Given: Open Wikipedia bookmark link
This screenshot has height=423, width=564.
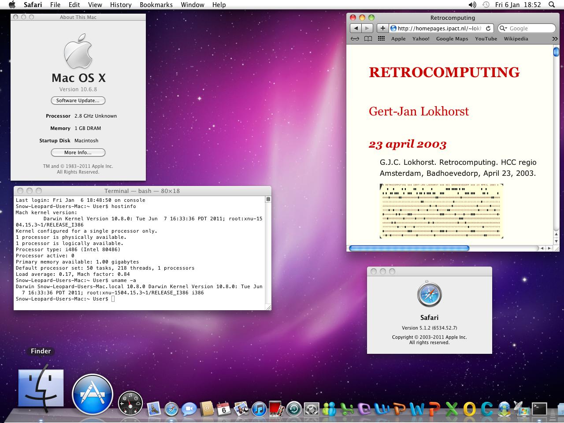Looking at the screenshot, I should click(516, 39).
